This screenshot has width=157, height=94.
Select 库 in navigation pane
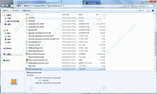[x=6, y=30]
